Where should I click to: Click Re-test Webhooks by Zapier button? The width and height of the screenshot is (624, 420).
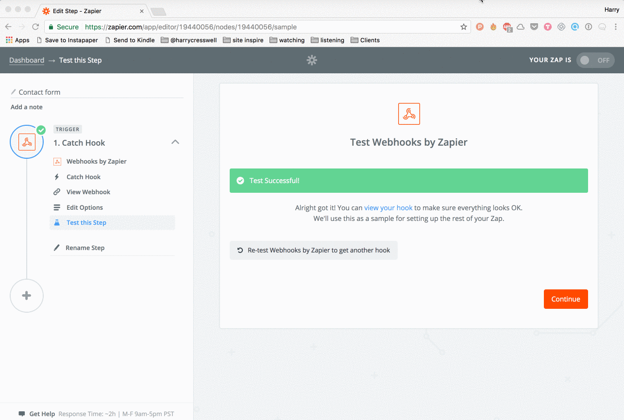[314, 250]
